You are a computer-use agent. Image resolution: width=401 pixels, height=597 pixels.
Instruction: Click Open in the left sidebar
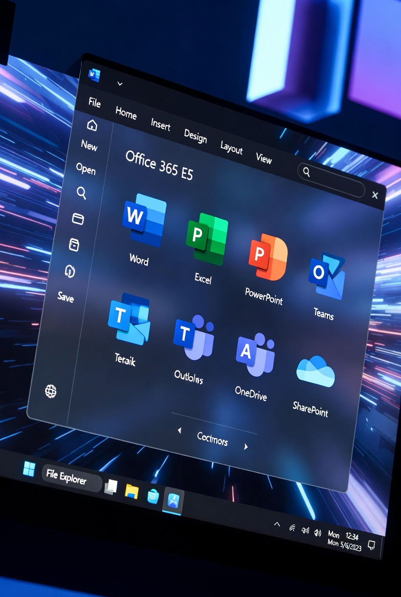[86, 168]
